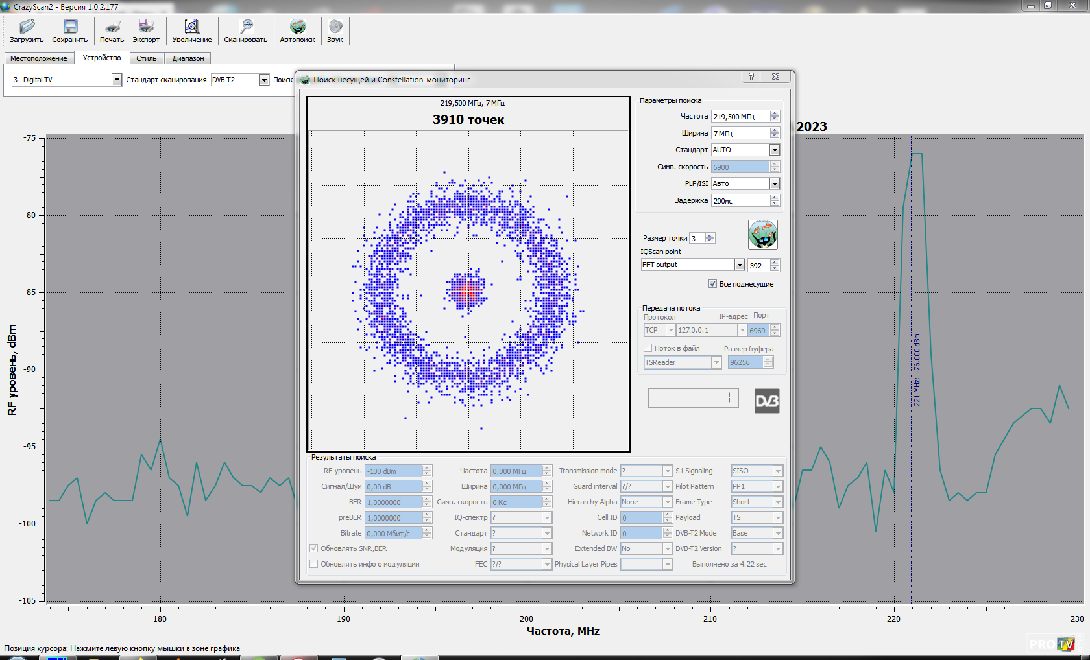
Task: Expand the Стандарт AUTO dropdown
Action: 774,150
